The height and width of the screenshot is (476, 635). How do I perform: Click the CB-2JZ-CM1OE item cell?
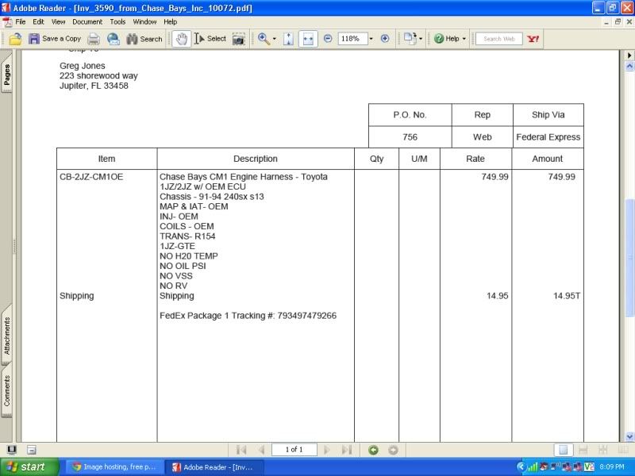pos(91,177)
